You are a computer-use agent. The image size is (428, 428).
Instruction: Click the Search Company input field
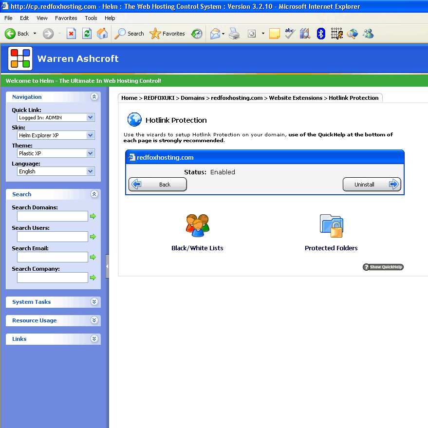[x=53, y=278]
